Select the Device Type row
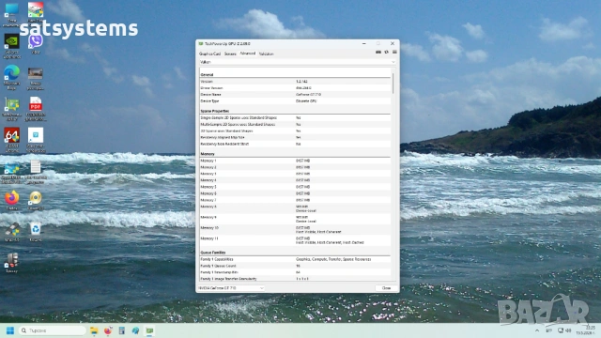601x338 pixels. (295, 101)
